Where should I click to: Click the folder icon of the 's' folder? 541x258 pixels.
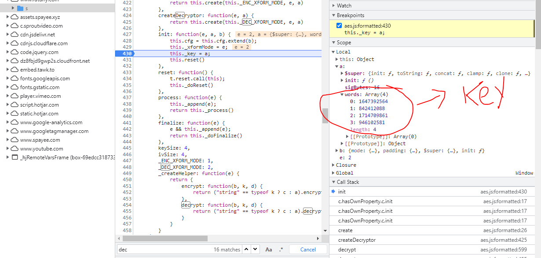tap(20, 8)
